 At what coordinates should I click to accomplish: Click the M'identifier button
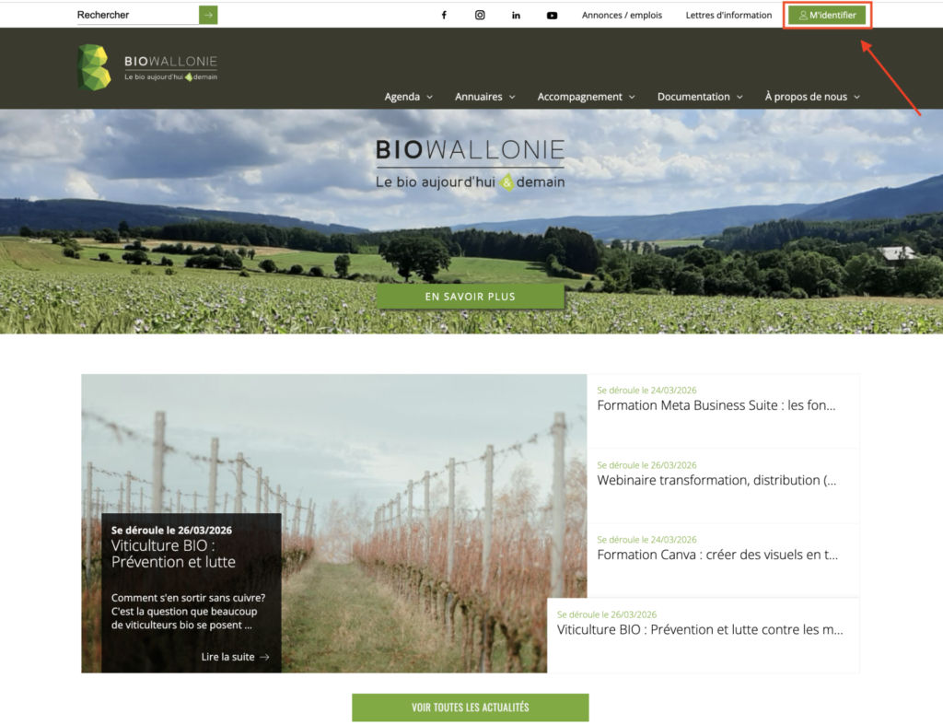pos(826,15)
